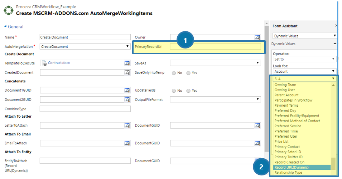Viewport: 342px width, 179px height.
Task: Open the Document2GUID lookup icon
Action: [x=127, y=99]
